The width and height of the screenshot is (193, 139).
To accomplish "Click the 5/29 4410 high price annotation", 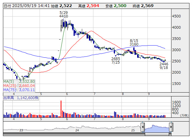I will (x=64, y=14).
